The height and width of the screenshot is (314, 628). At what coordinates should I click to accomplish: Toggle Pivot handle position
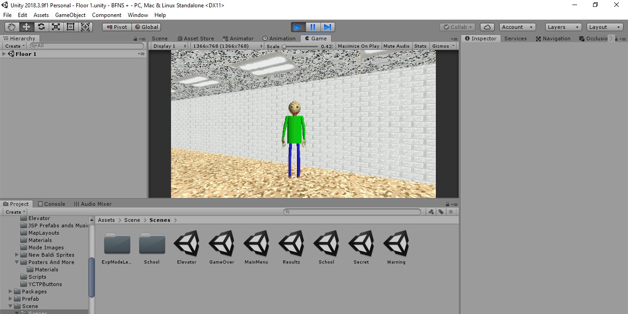(x=116, y=27)
